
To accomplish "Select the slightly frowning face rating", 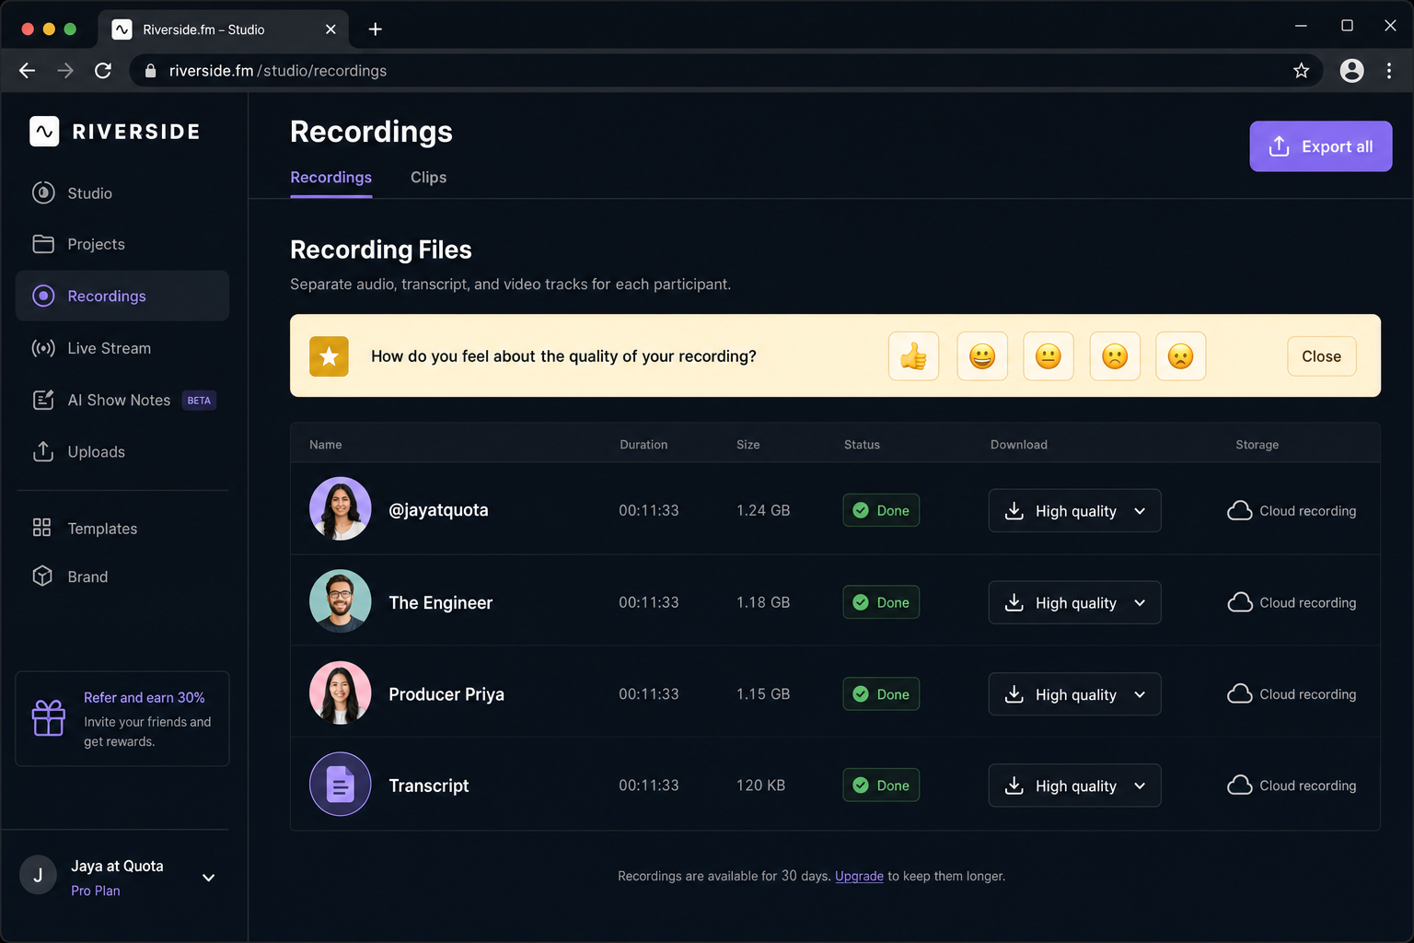I will [1115, 356].
